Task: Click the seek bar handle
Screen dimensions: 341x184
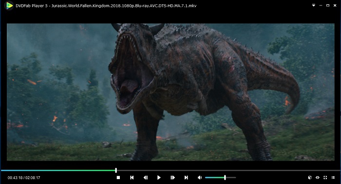Action: 116,170
